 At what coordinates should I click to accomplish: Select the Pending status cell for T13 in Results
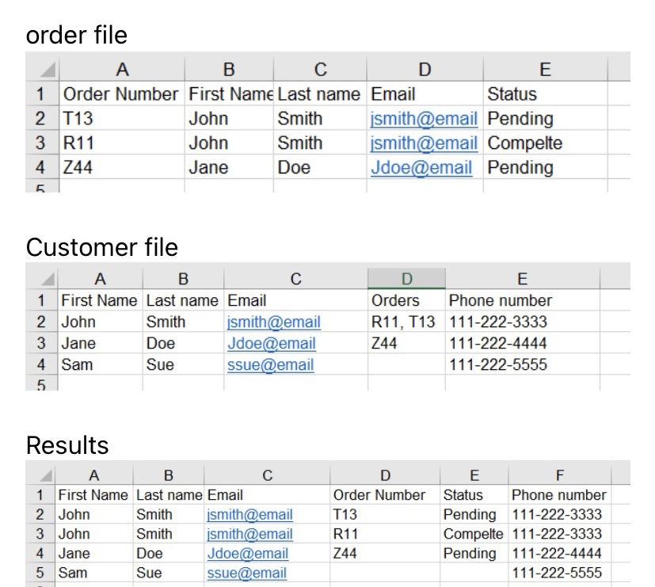point(473,514)
